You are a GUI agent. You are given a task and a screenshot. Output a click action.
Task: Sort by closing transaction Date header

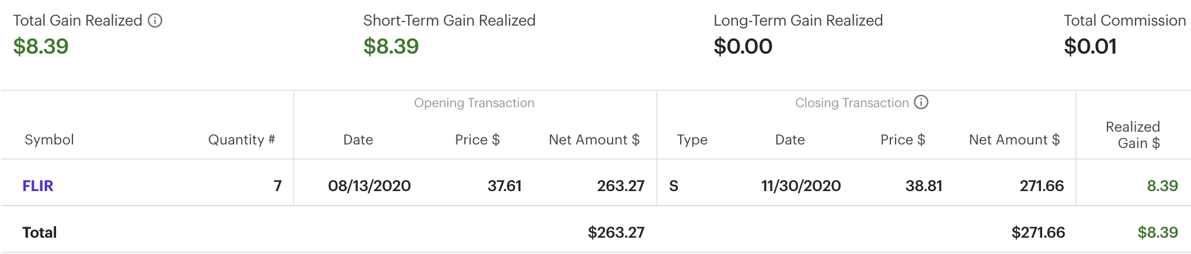790,140
